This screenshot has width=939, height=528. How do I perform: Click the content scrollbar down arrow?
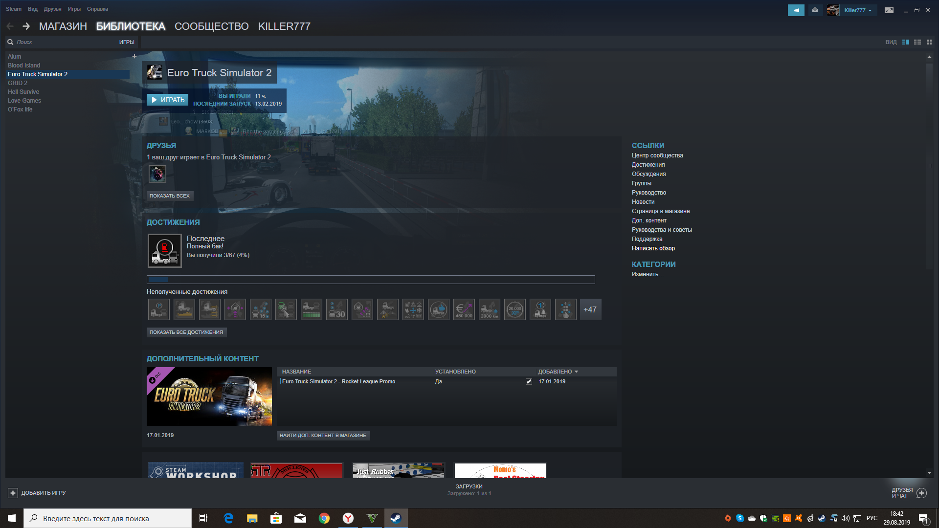[929, 473]
